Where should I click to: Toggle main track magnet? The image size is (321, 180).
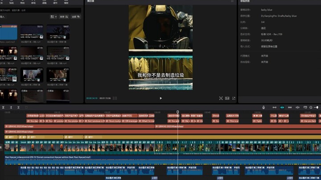pos(274,108)
